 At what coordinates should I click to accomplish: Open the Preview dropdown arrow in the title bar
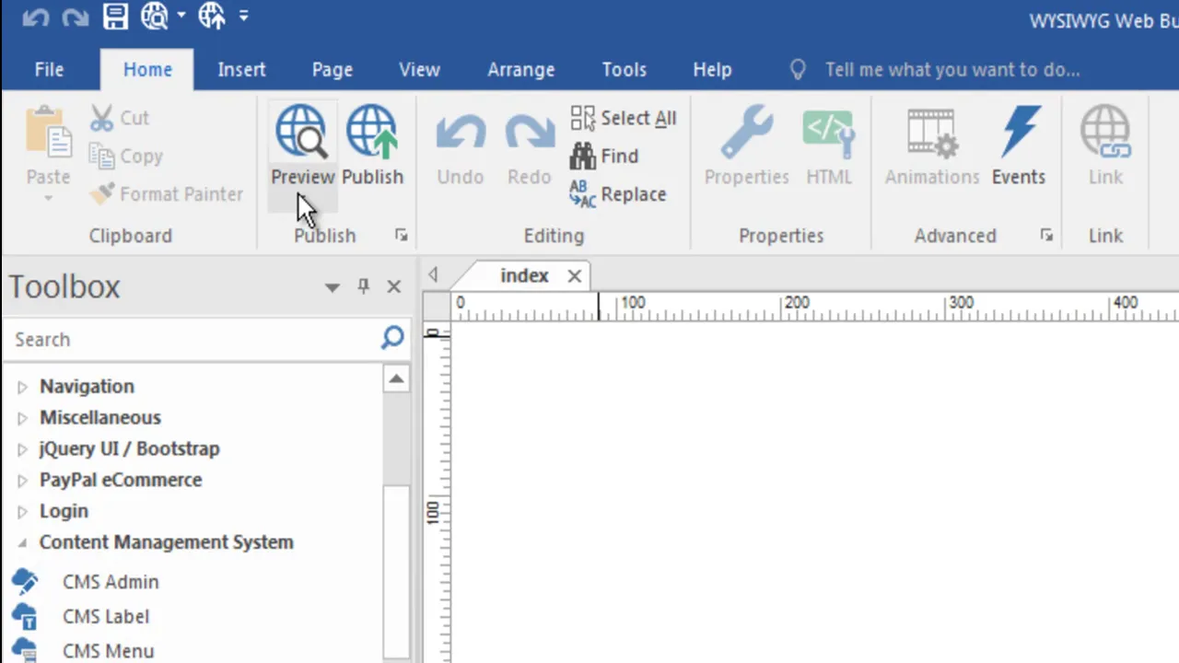coord(181,16)
